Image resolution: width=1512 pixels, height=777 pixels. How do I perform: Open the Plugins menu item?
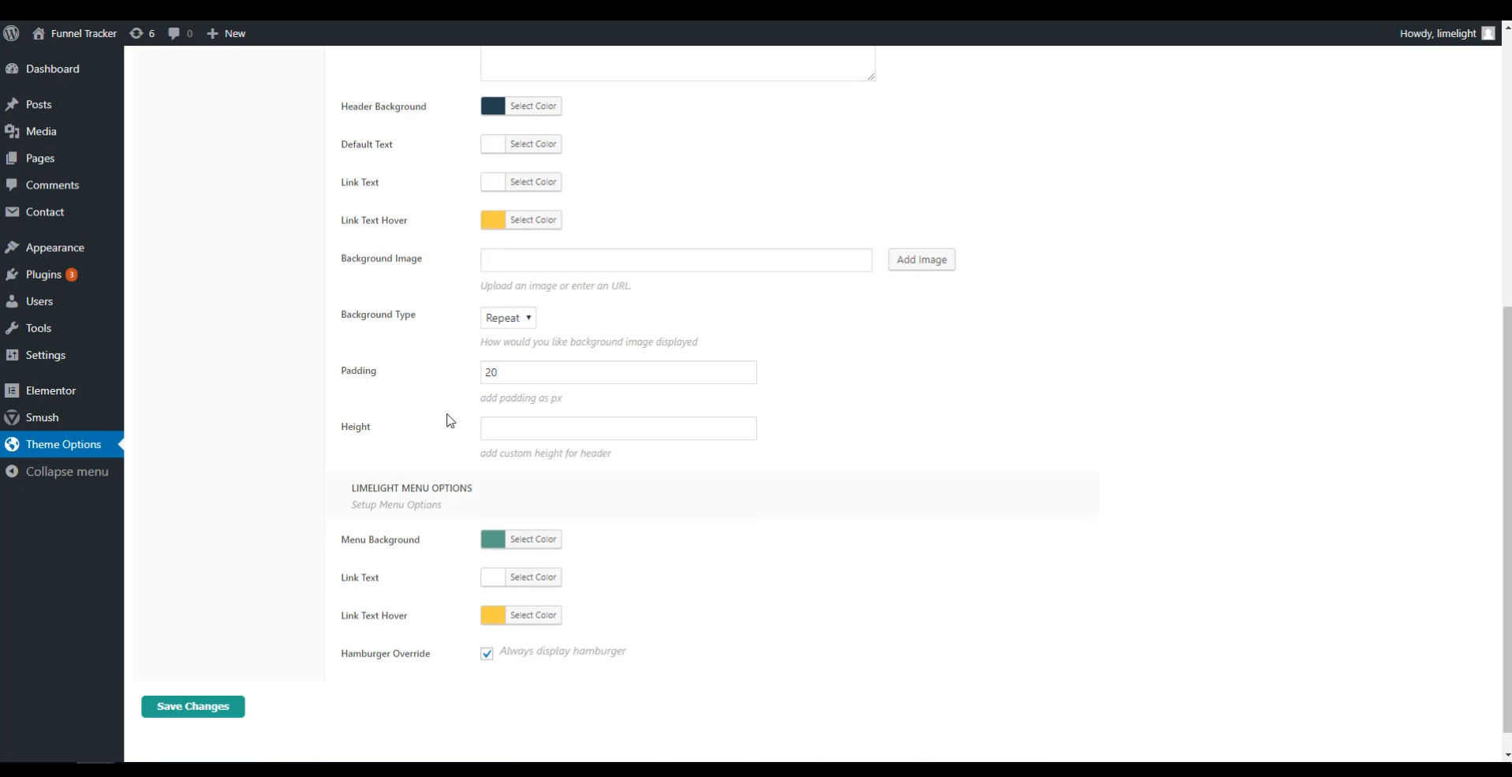click(43, 275)
